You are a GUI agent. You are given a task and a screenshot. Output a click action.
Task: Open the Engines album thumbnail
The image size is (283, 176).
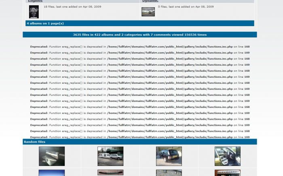point(34,12)
